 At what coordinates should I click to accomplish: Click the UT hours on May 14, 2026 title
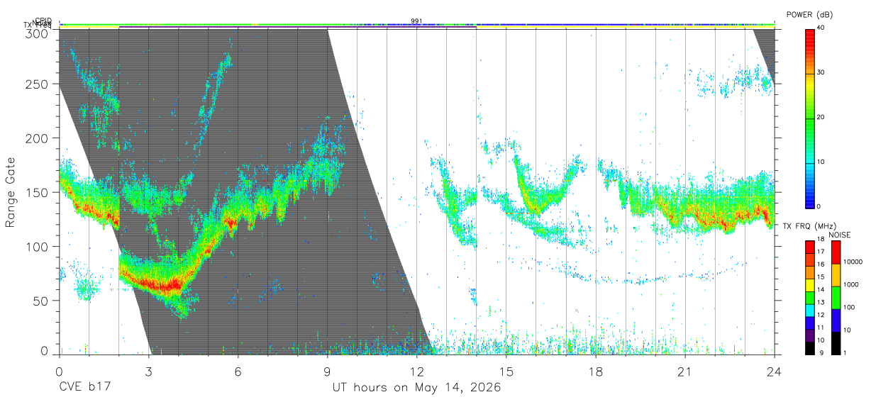pyautogui.click(x=416, y=388)
